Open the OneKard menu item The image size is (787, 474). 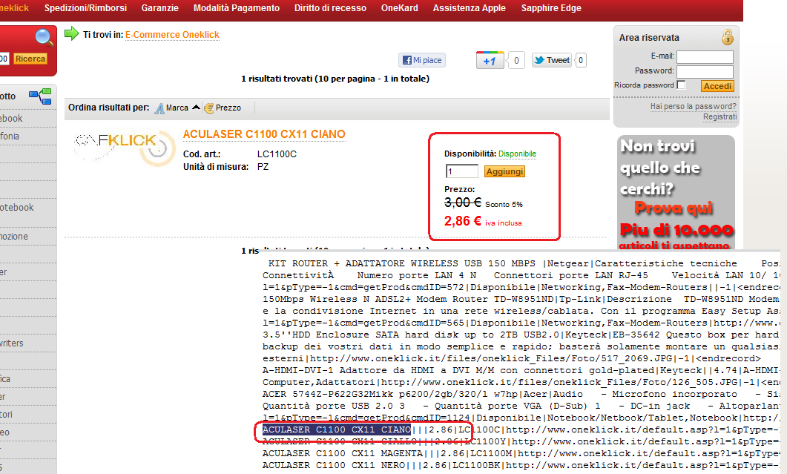(400, 8)
